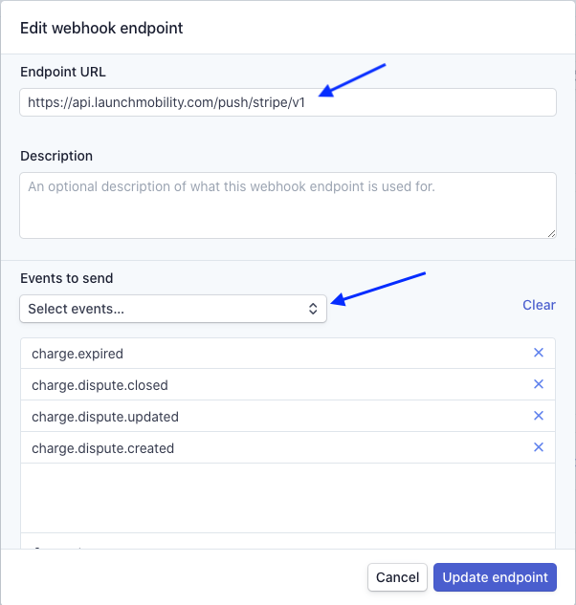Remove the charge.expired event
The width and height of the screenshot is (576, 605).
[539, 353]
